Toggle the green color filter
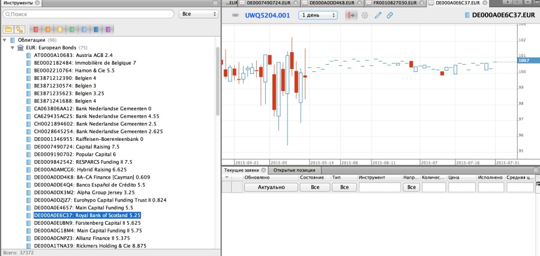 (x=73, y=29)
